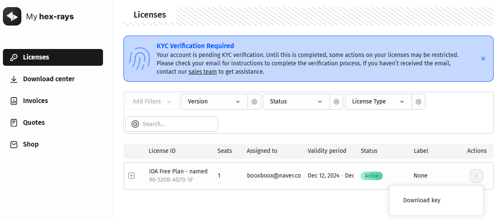This screenshot has height=219, width=497.
Task: Click the Invoices chart icon
Action: [x=14, y=101]
